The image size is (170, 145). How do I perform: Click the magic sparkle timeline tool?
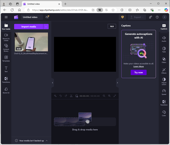[55, 96]
